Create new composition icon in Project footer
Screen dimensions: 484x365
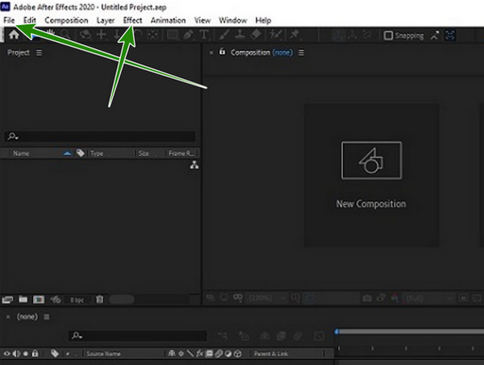(x=39, y=300)
